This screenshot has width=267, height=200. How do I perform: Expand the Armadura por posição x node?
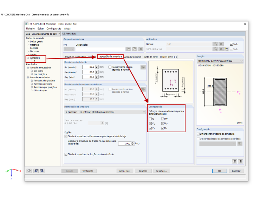(32, 87)
